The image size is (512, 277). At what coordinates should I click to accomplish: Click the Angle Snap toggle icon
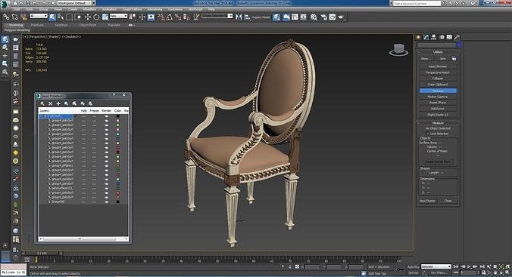point(170,17)
